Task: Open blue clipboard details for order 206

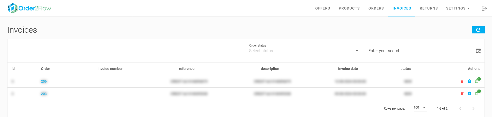Action: click(x=470, y=82)
